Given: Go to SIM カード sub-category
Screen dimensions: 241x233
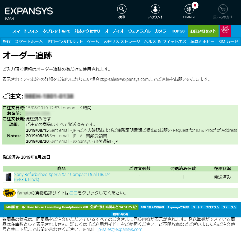Looking at the screenshot, I should tap(228, 41).
